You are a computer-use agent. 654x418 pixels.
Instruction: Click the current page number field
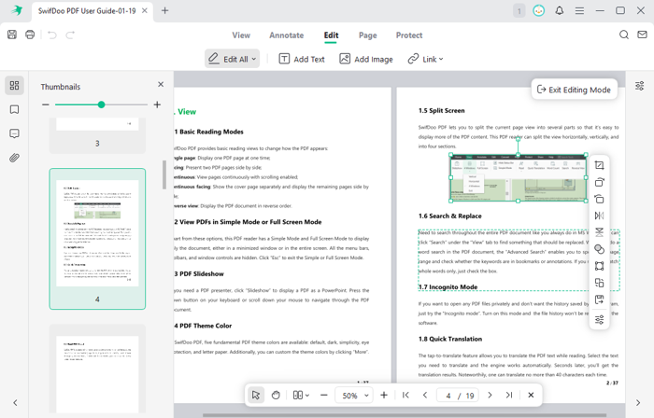[448, 396]
